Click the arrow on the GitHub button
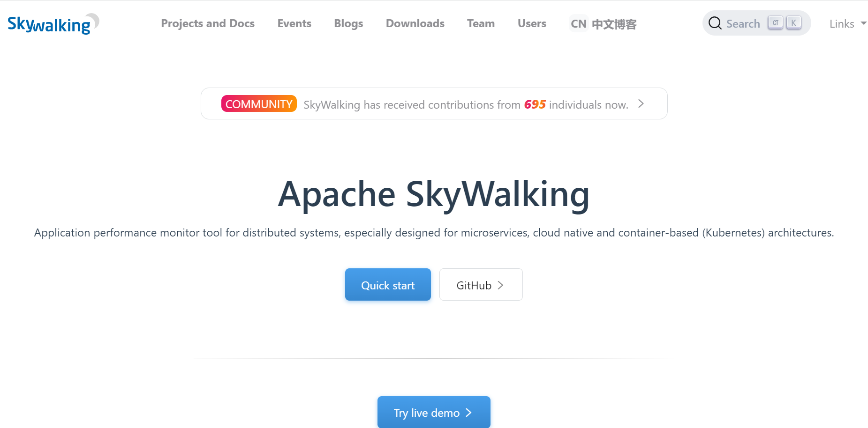The image size is (868, 428). (500, 285)
